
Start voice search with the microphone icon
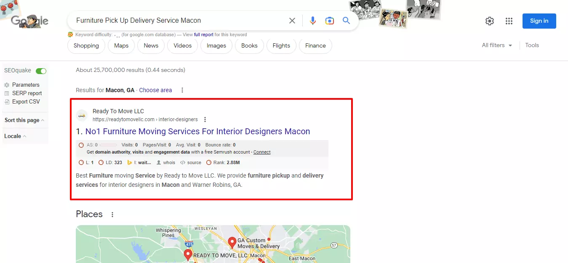[x=312, y=21]
